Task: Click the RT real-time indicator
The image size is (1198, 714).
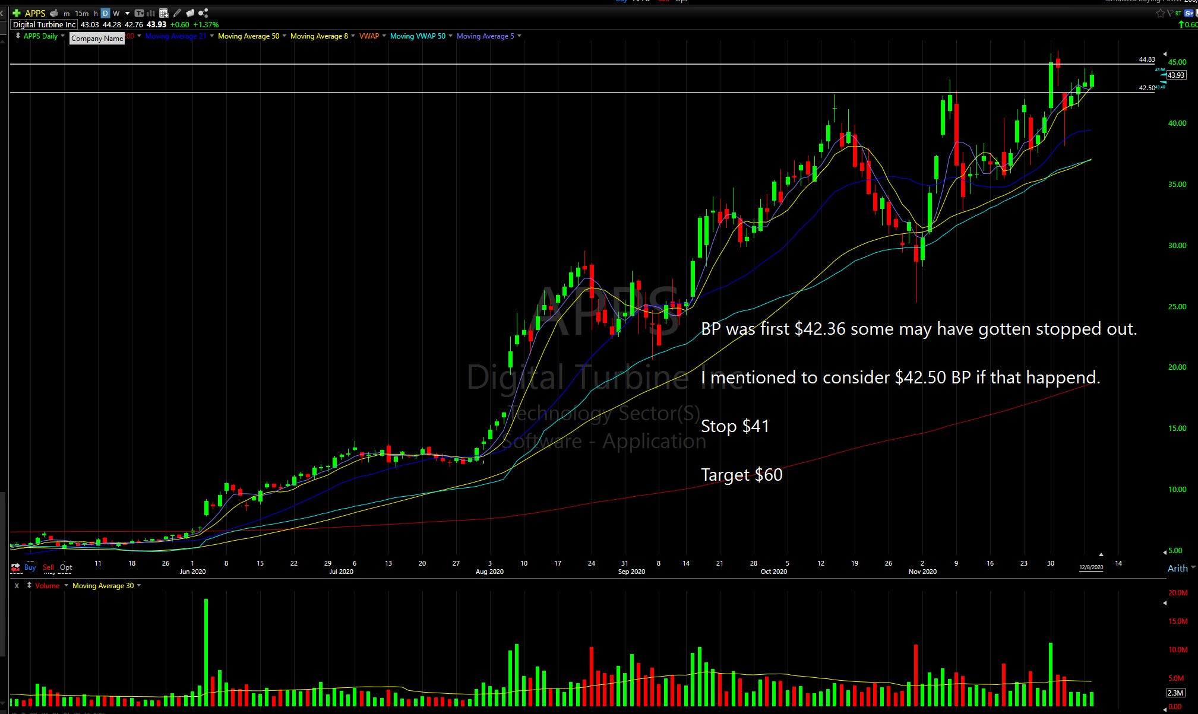Action: click(x=1178, y=13)
